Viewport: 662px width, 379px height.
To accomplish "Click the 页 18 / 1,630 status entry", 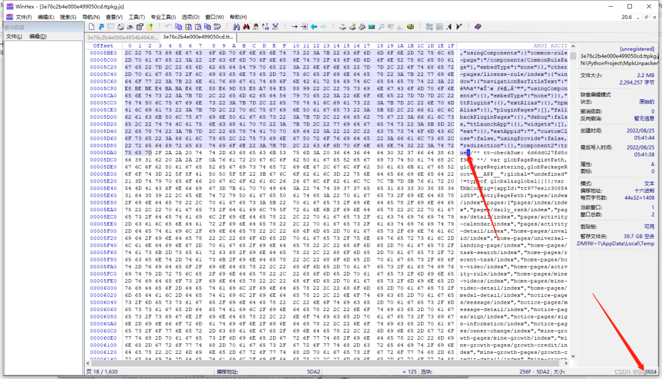I will click(102, 372).
